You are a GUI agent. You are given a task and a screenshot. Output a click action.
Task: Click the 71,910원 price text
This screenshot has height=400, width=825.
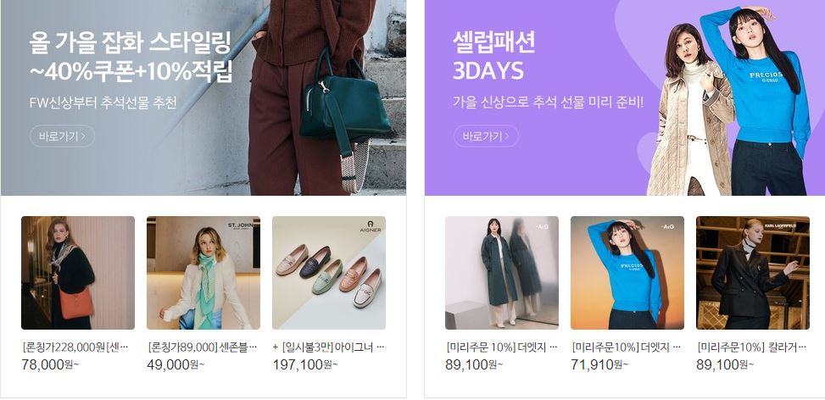[599, 364]
